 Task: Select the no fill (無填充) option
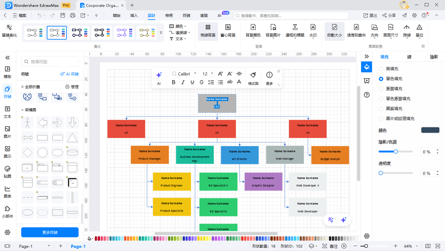(381, 69)
